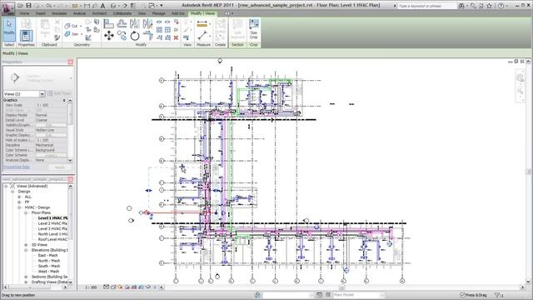Open the Properties palette button in ribbon
The height and width of the screenshot is (300, 533).
point(26,35)
